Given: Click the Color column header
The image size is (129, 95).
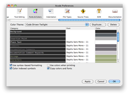Looking at the screenshot, I should [106, 28].
